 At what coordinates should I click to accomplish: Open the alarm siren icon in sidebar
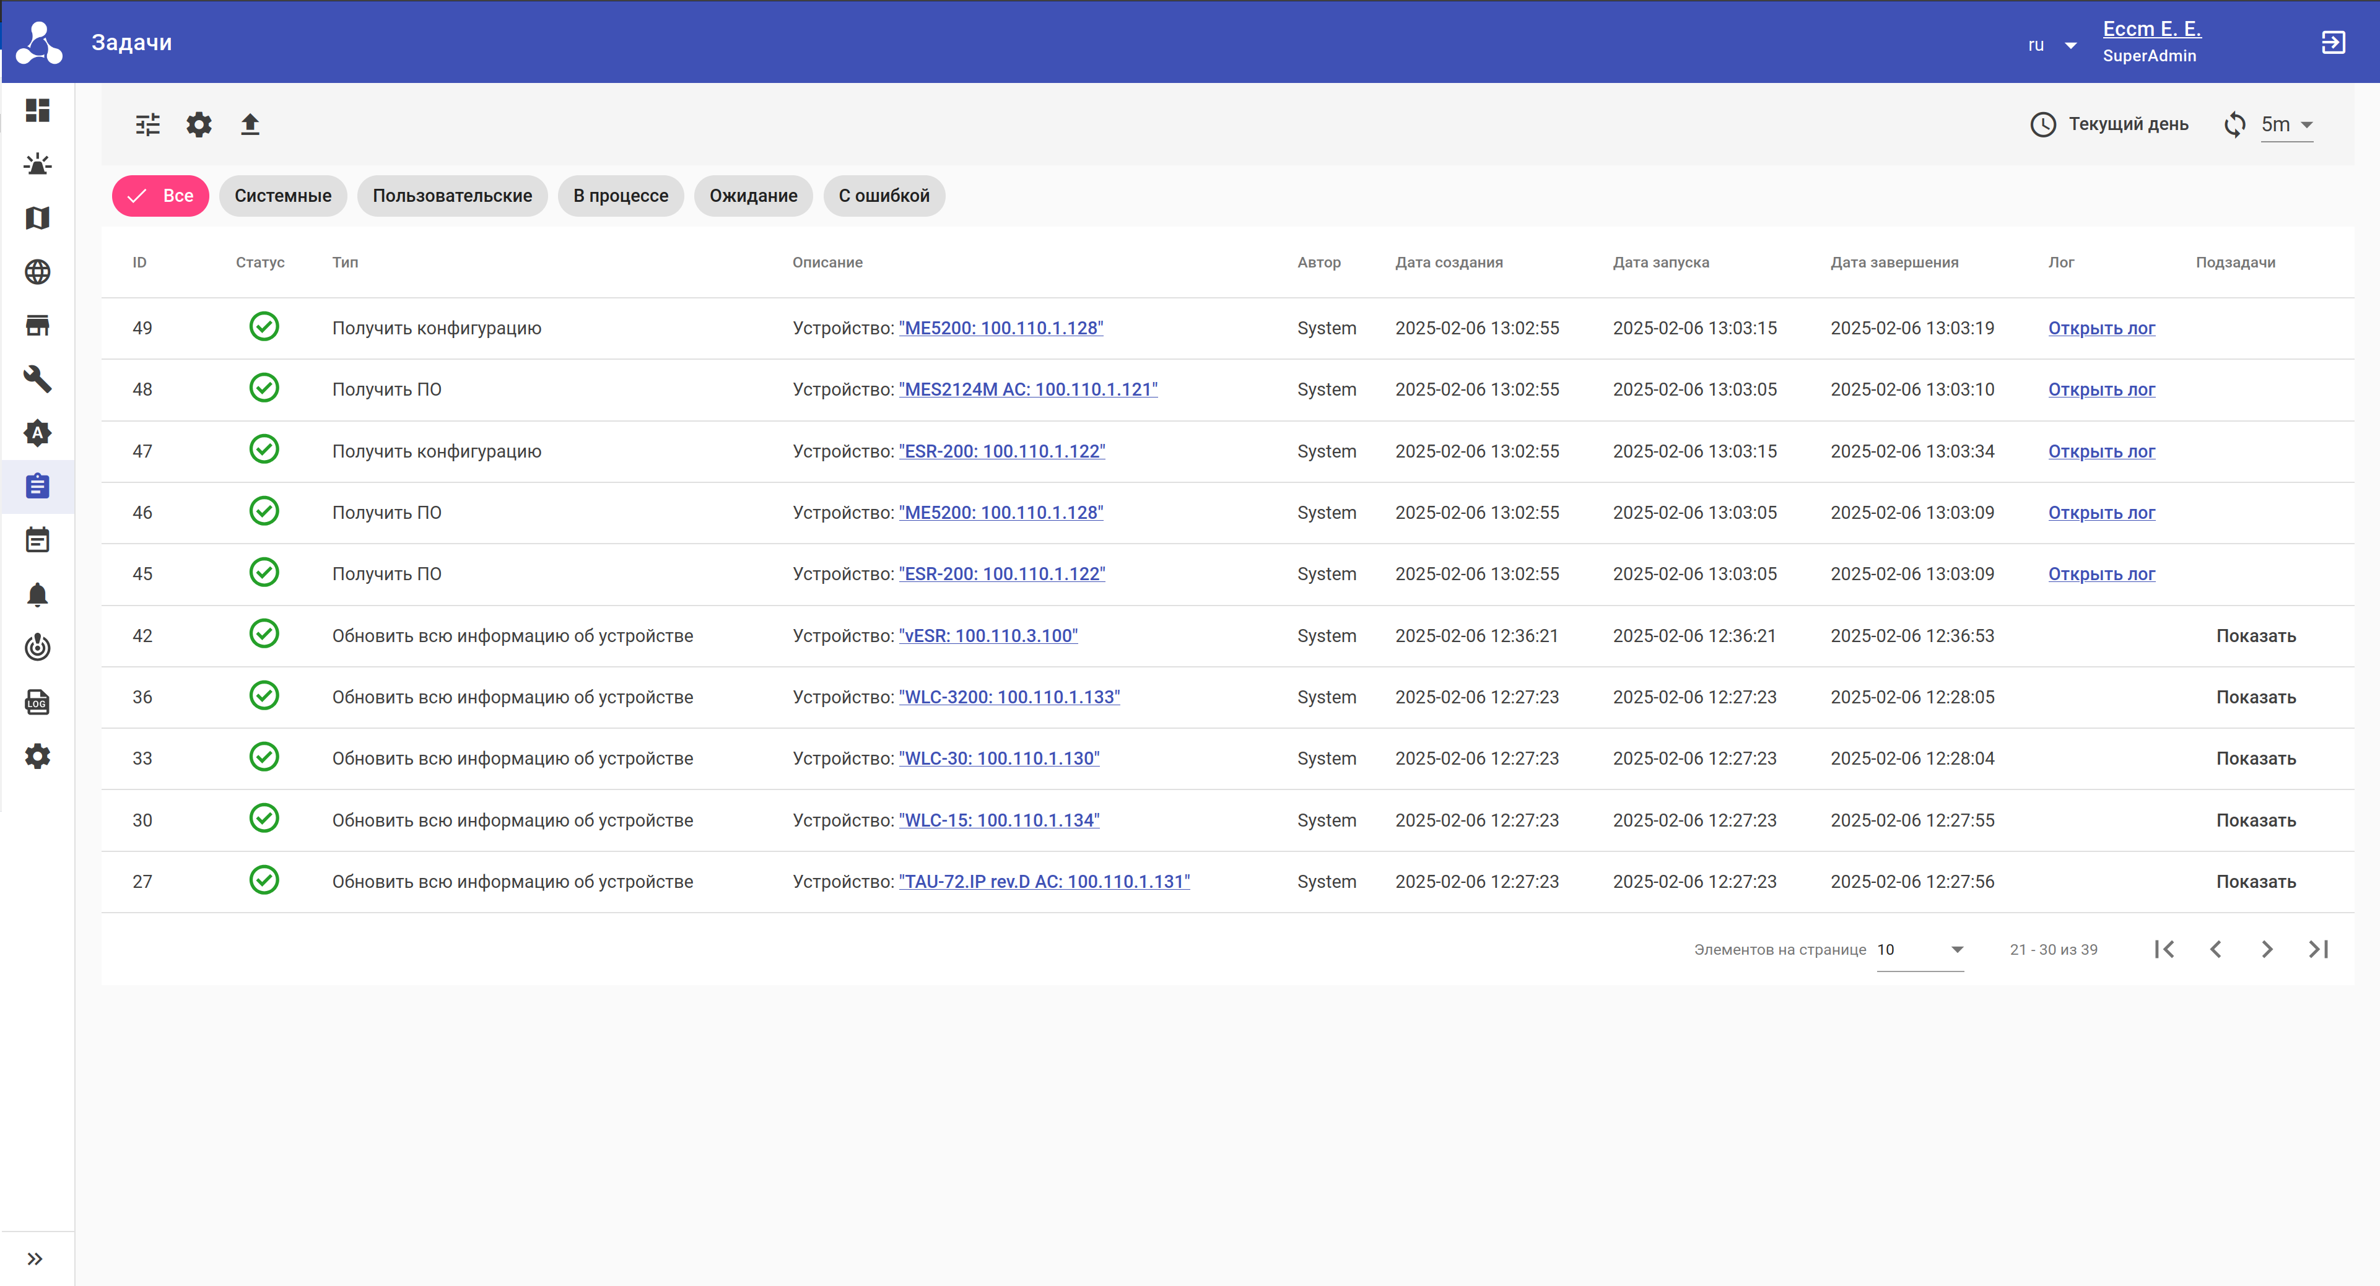(x=37, y=165)
